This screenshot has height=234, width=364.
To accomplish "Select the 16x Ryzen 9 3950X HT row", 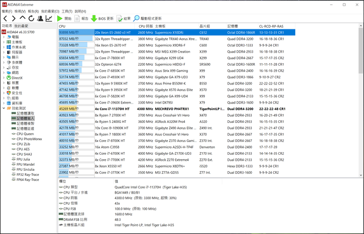I will click(176, 89).
